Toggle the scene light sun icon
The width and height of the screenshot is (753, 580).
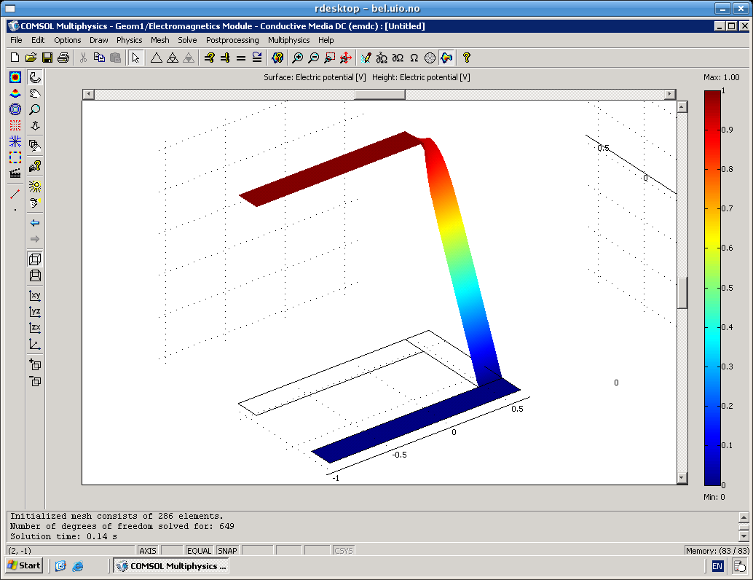coord(35,187)
